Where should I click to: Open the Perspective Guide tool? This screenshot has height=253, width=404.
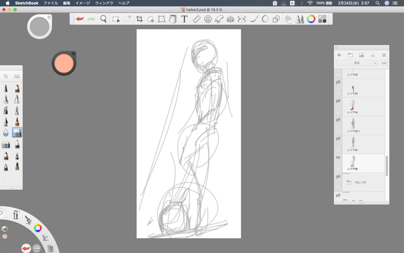[230, 19]
